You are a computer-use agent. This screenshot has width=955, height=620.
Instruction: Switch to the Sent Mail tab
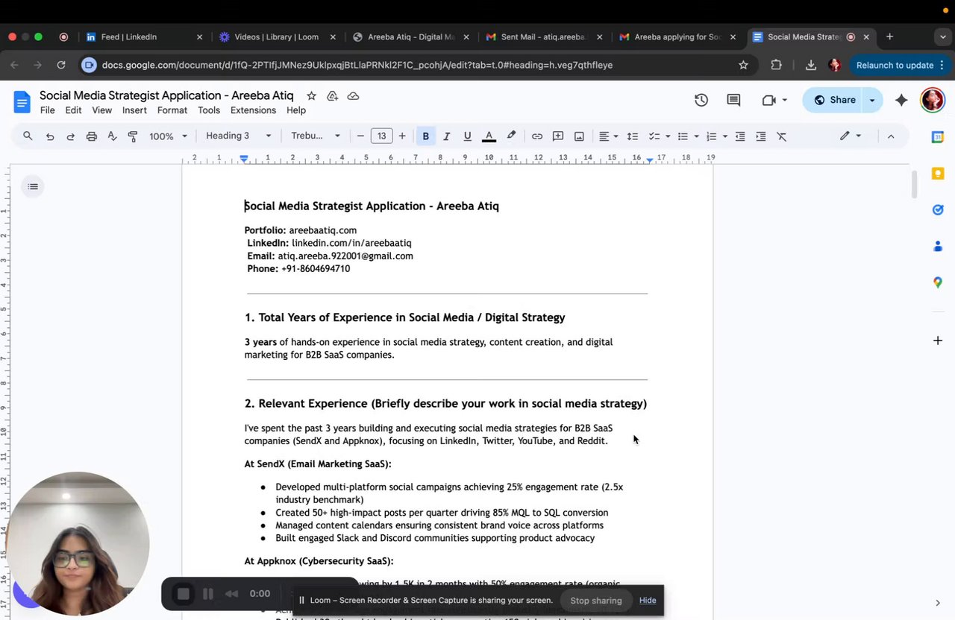coord(544,37)
